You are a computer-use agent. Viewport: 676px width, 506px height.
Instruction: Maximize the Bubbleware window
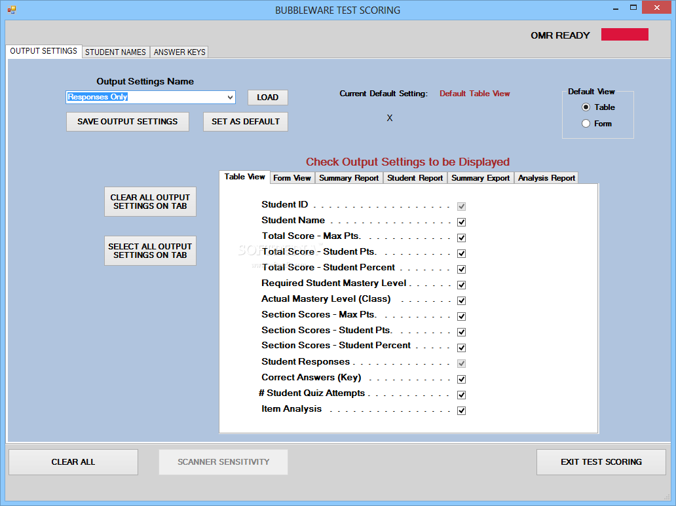click(x=633, y=8)
